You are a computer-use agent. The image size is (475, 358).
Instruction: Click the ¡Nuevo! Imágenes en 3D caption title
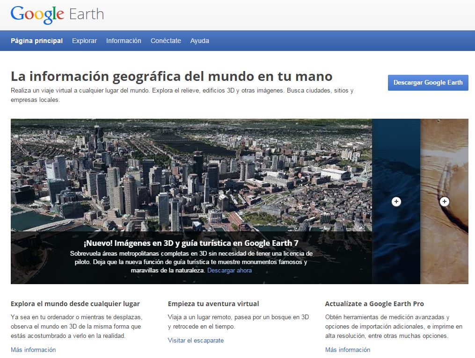[191, 243]
